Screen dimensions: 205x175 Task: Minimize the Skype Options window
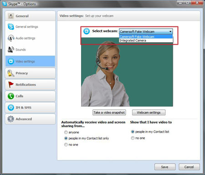pos(180,3)
